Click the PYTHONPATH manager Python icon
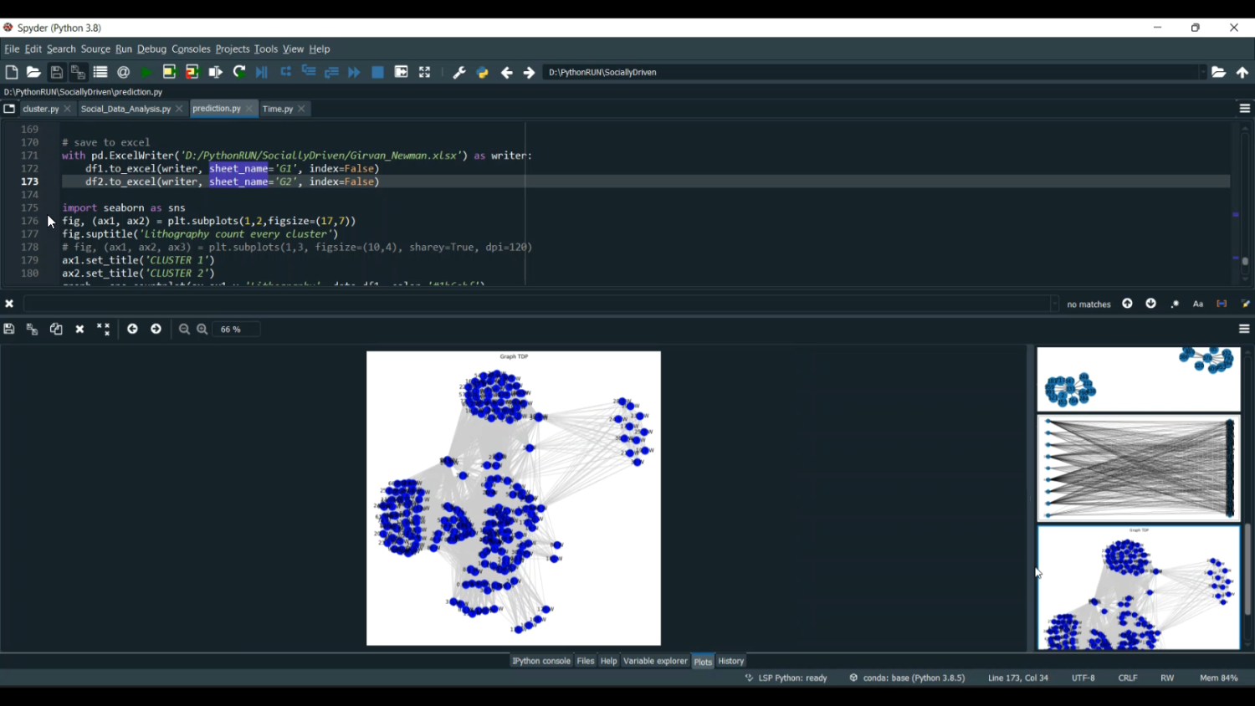Screen dimensions: 1255x706 coord(483,73)
